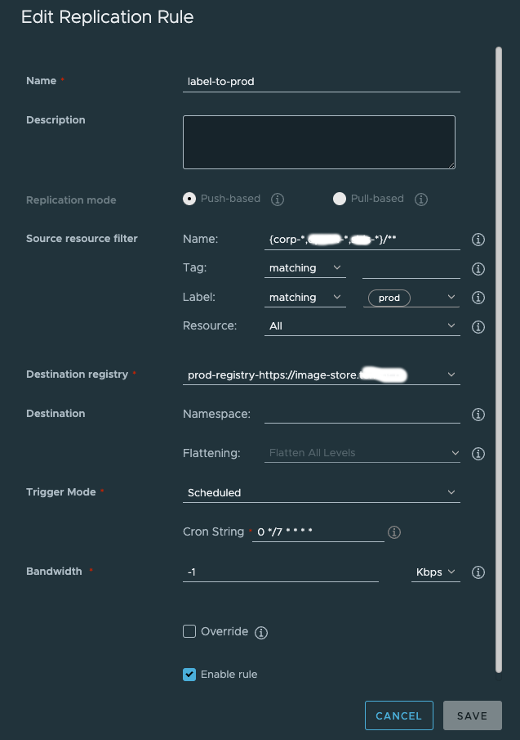520x740 pixels.
Task: Click the prod label chip
Action: coord(389,298)
